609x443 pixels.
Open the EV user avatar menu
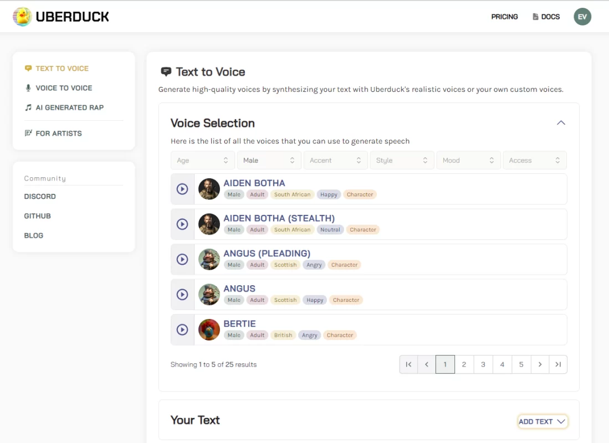(582, 17)
